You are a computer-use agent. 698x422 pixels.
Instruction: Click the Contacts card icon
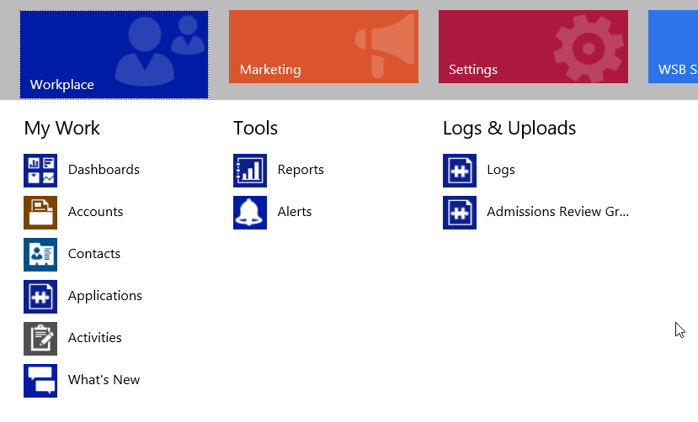coord(40,255)
